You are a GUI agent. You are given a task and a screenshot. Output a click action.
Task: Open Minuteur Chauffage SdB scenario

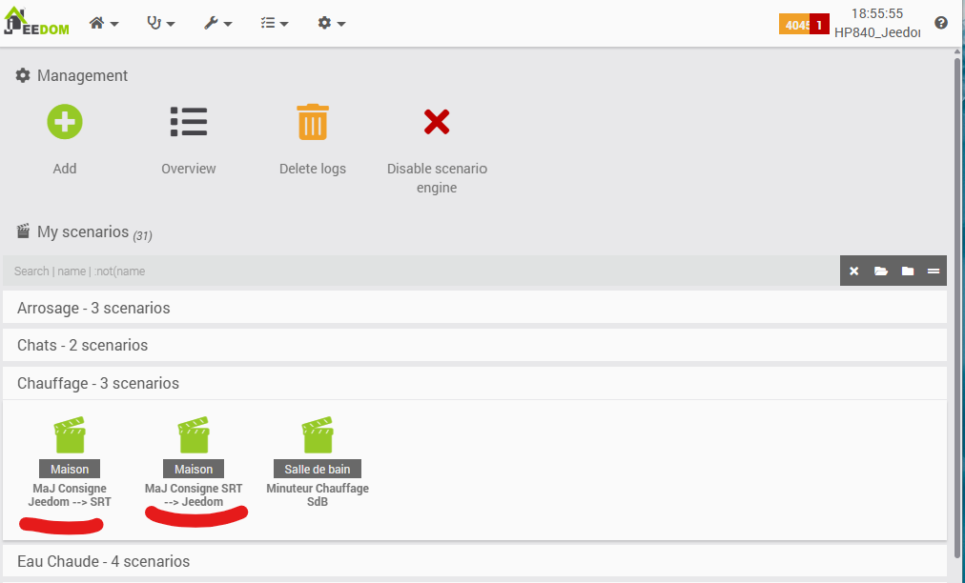click(318, 436)
